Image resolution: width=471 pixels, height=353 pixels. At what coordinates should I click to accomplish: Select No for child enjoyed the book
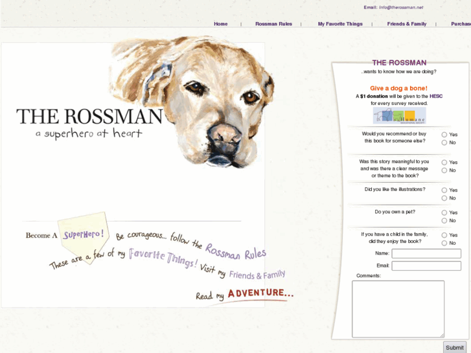tap(444, 243)
